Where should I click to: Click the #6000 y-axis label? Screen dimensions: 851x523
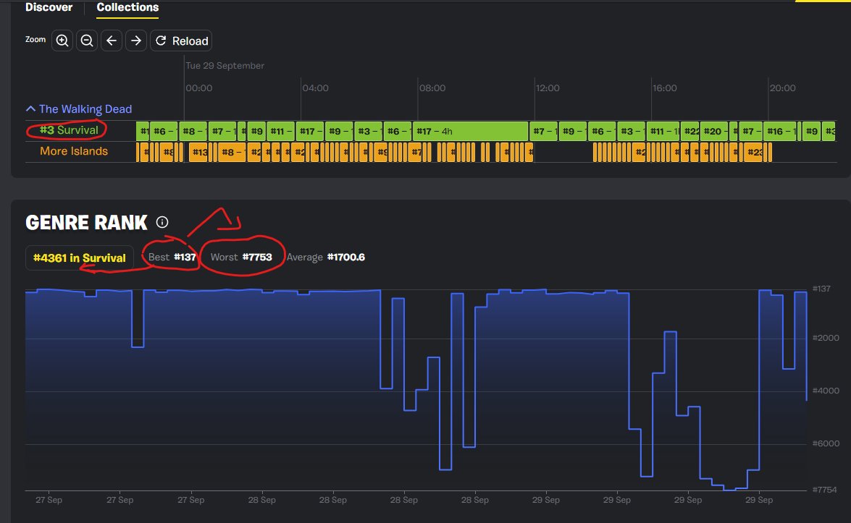coord(826,443)
